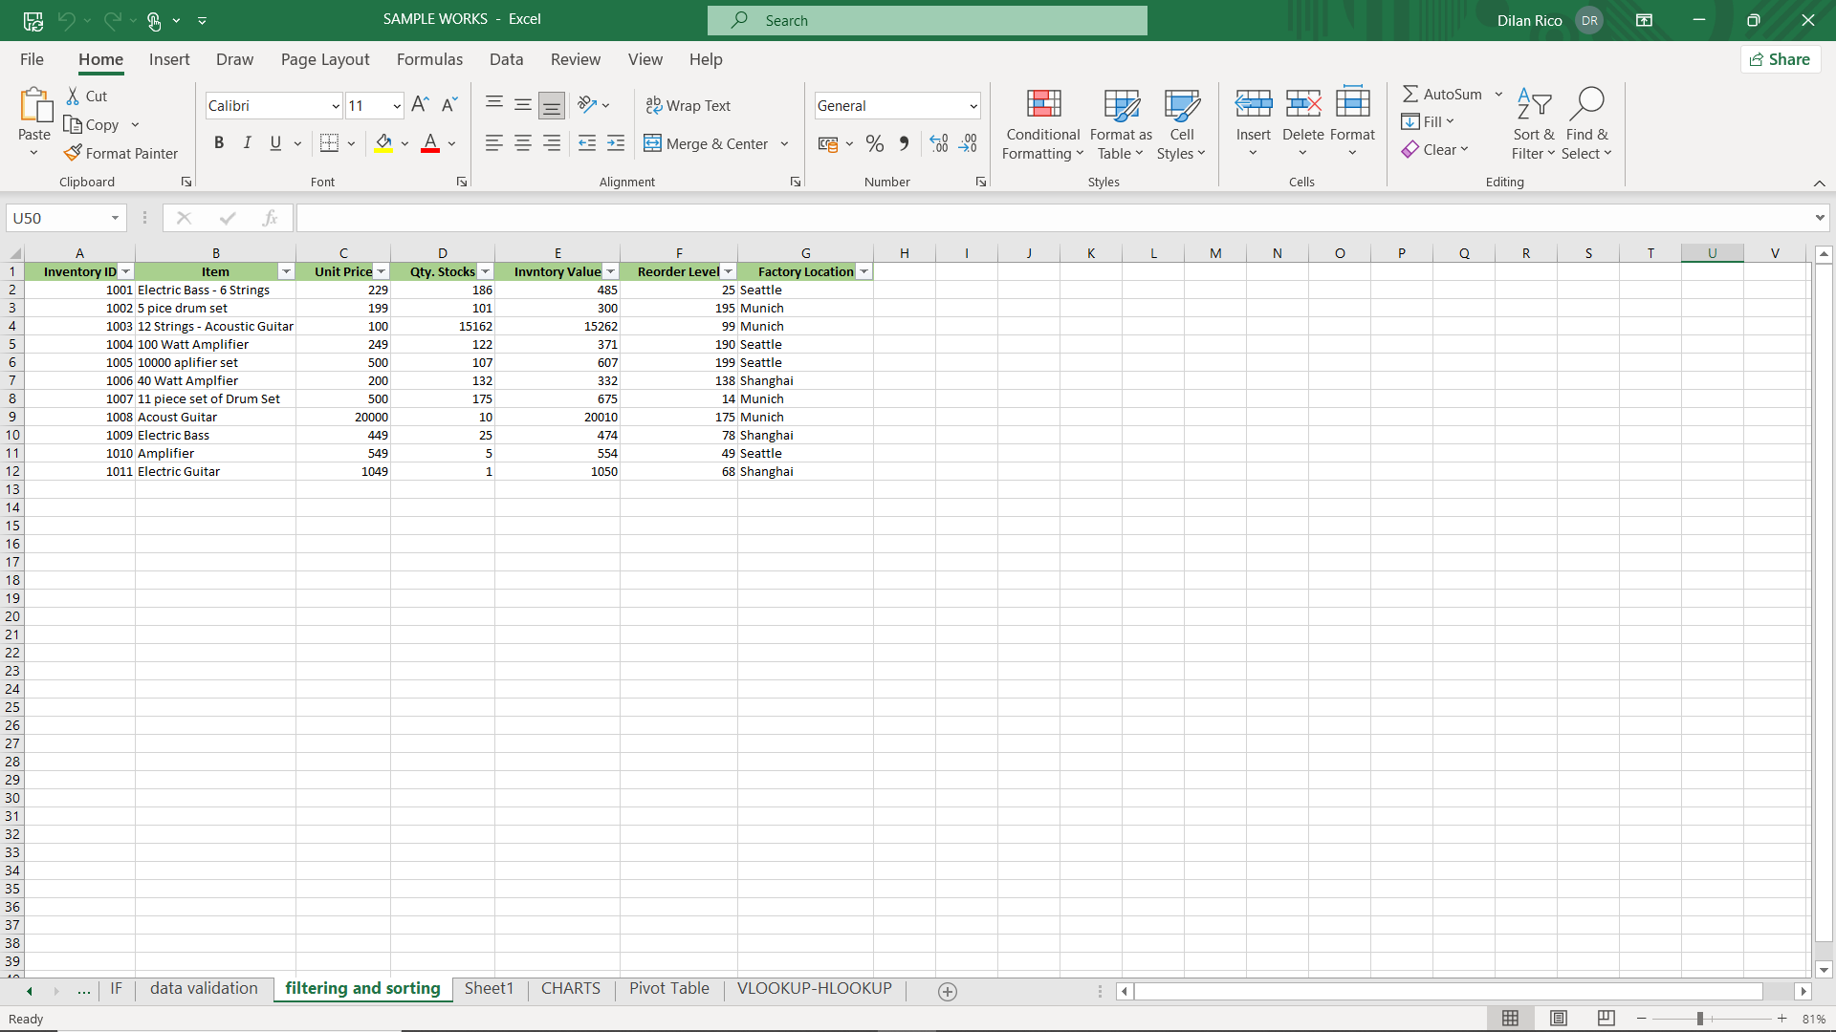
Task: Click the Fill Color bucket icon
Action: pos(383,143)
